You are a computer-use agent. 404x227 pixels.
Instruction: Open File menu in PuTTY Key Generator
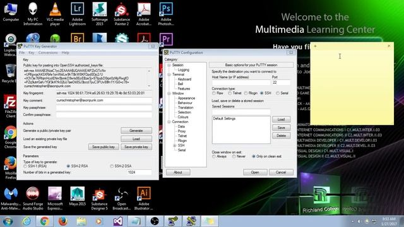[x=22, y=52]
